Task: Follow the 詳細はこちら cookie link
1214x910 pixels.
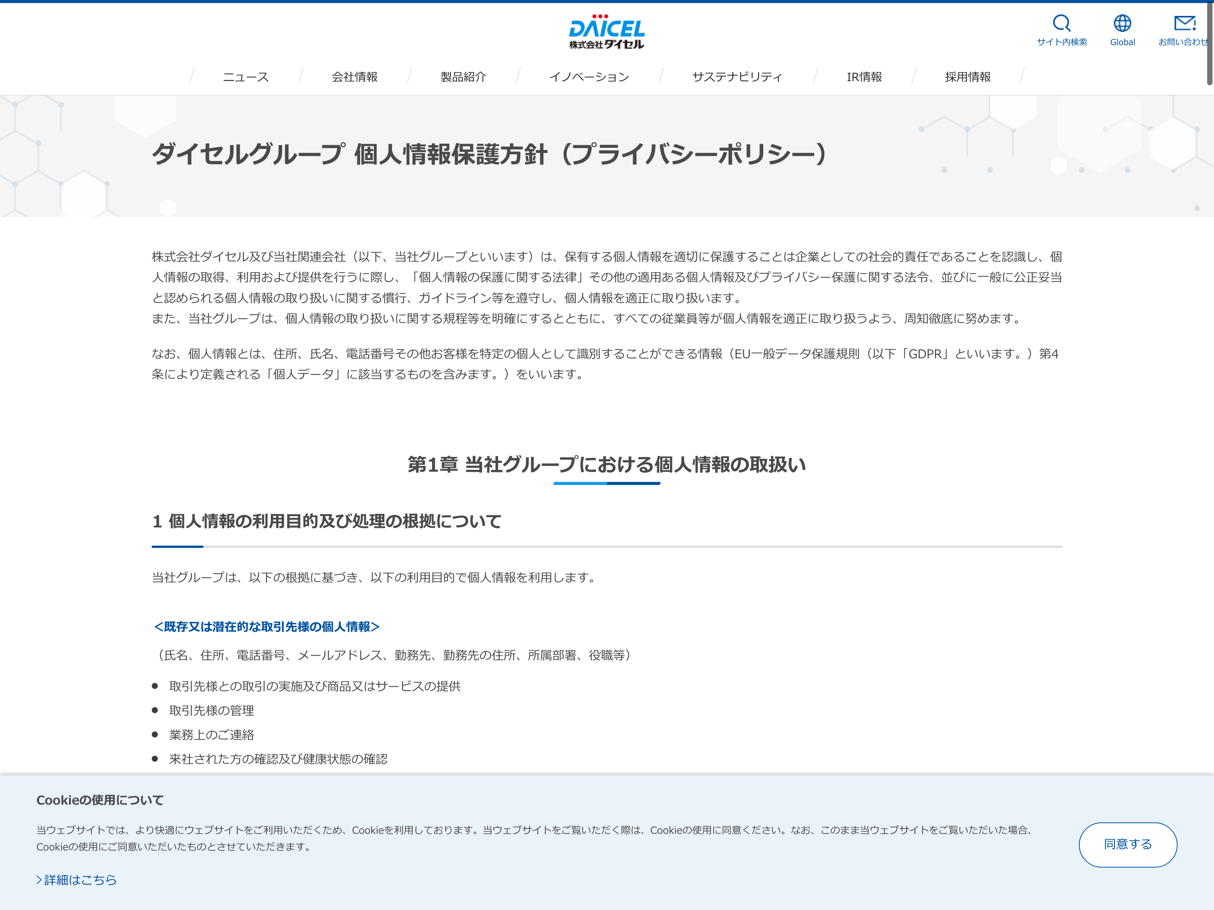Action: [x=80, y=880]
